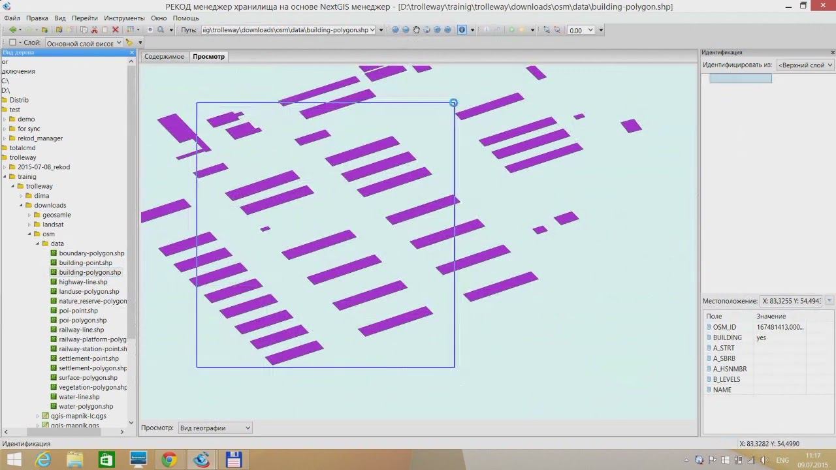Collapse the downloads folder
The width and height of the screenshot is (836, 470).
click(x=21, y=206)
